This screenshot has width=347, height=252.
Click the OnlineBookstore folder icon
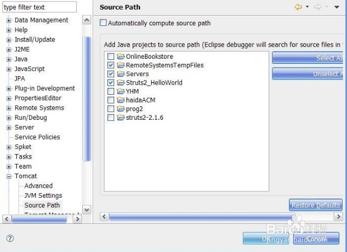point(120,56)
